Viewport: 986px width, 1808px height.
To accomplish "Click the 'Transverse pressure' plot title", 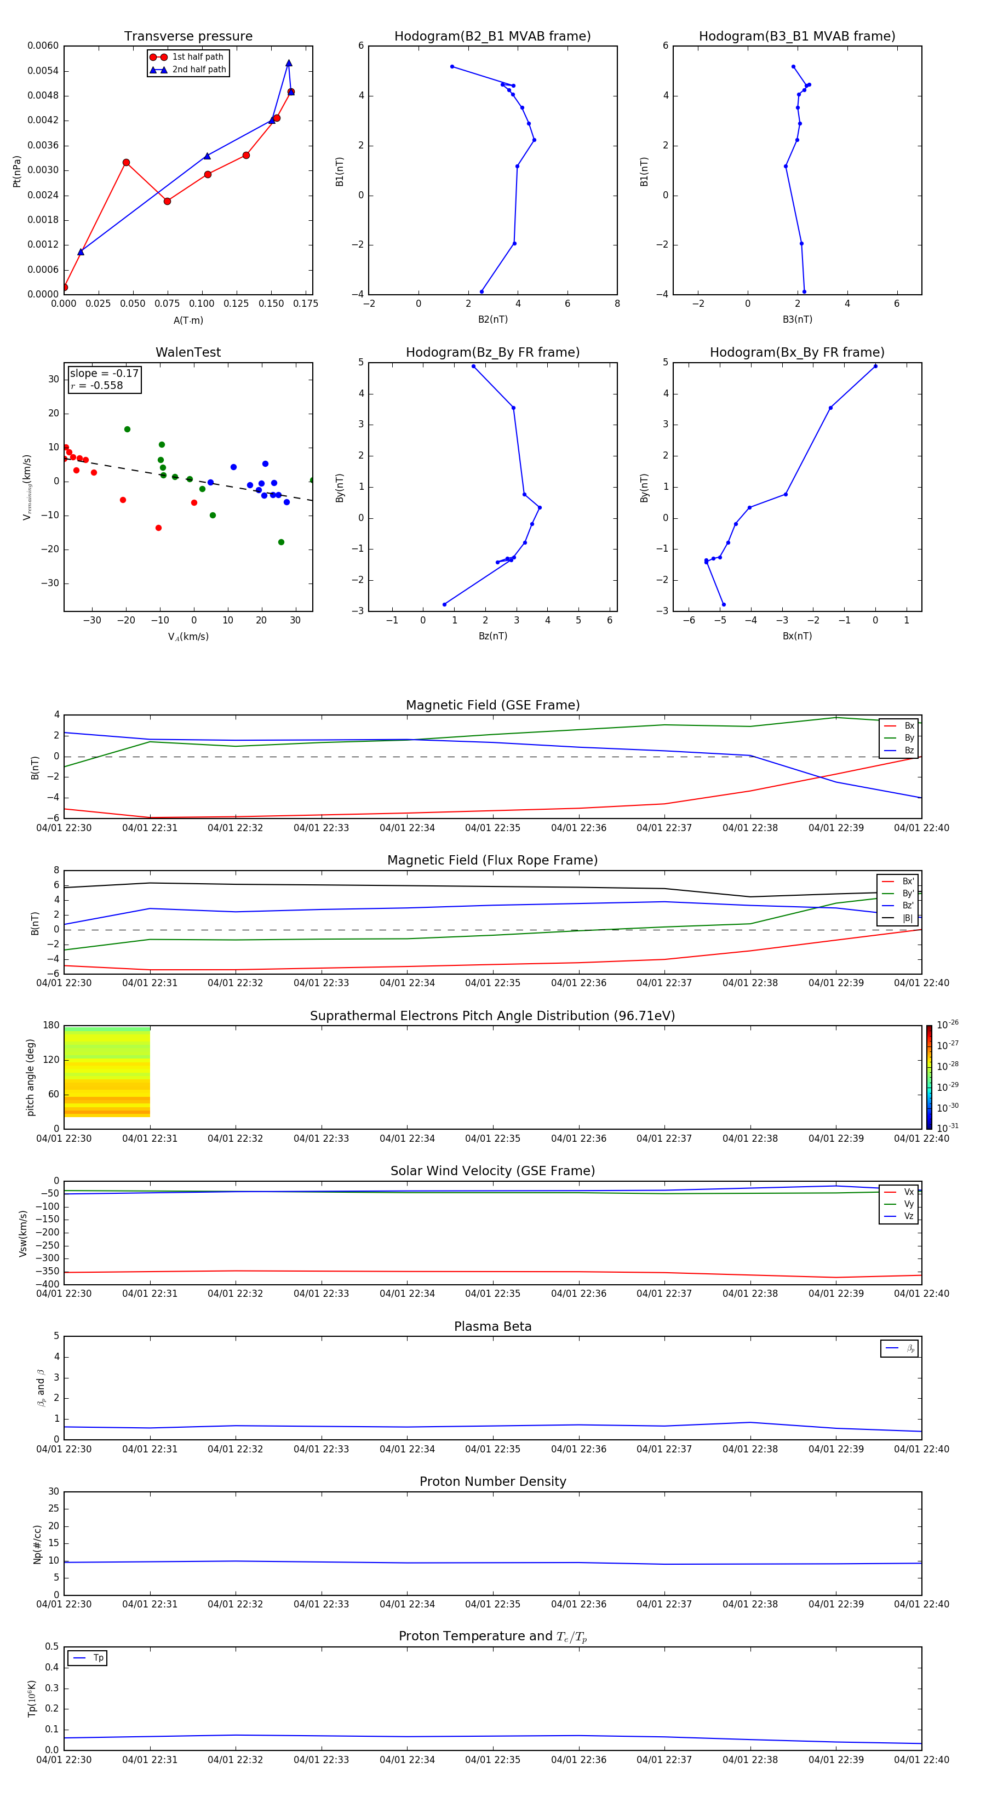I will pos(188,37).
